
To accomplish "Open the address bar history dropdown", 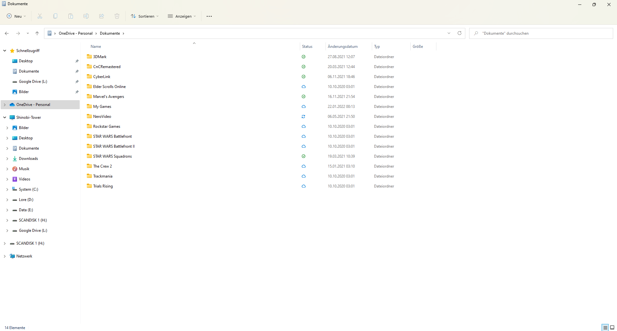I will (x=449, y=33).
